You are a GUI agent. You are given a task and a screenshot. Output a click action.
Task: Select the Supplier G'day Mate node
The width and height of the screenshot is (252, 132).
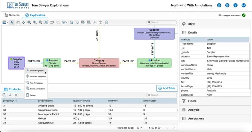17,63
